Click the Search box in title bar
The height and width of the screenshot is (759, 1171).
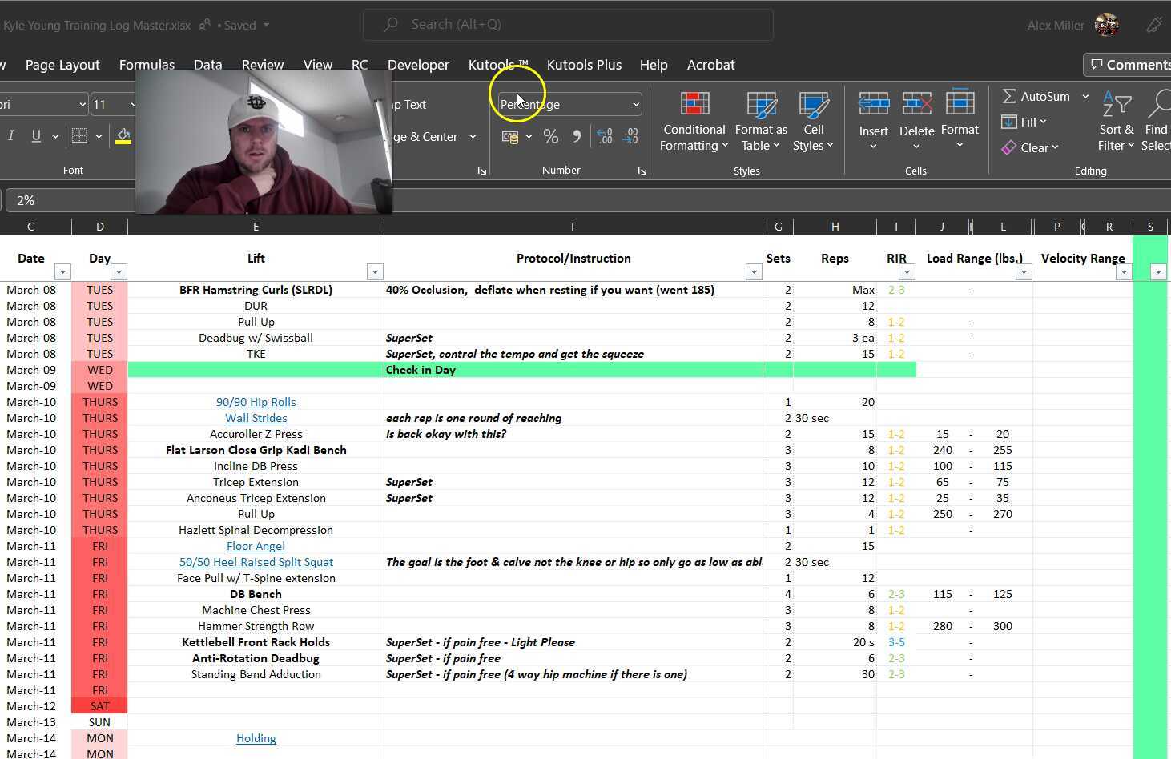(x=568, y=25)
